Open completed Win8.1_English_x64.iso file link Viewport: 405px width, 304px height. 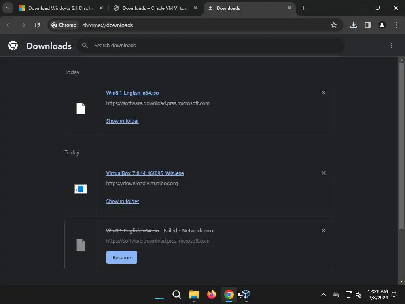point(132,93)
